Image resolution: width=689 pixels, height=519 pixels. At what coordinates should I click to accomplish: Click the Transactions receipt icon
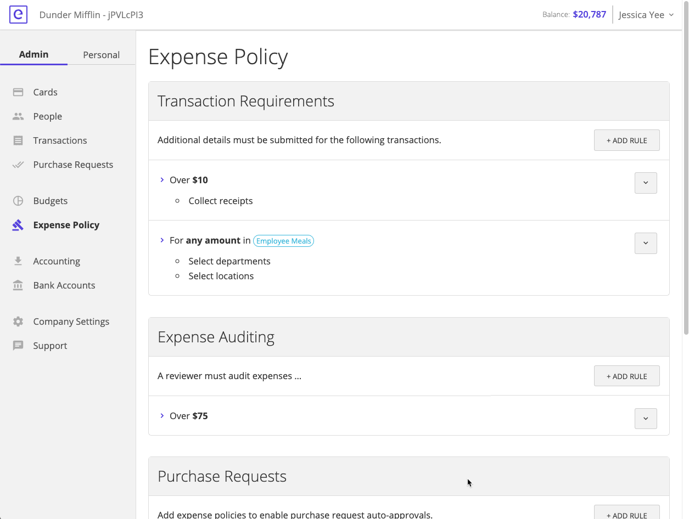coord(18,140)
